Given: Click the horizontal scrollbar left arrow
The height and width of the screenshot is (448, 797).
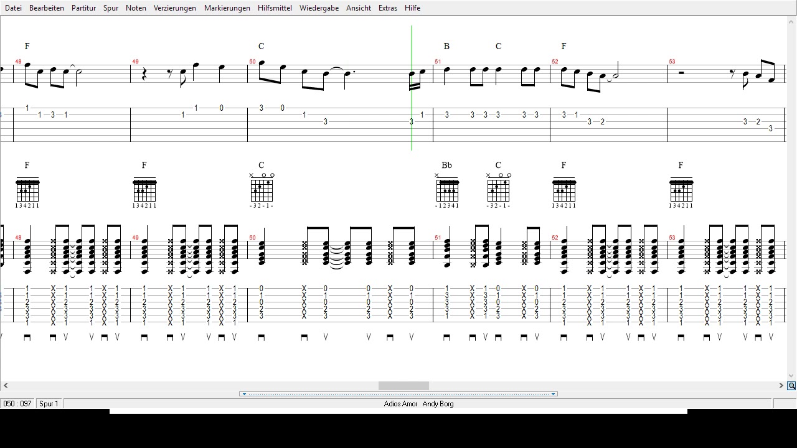Looking at the screenshot, I should pyautogui.click(x=6, y=386).
